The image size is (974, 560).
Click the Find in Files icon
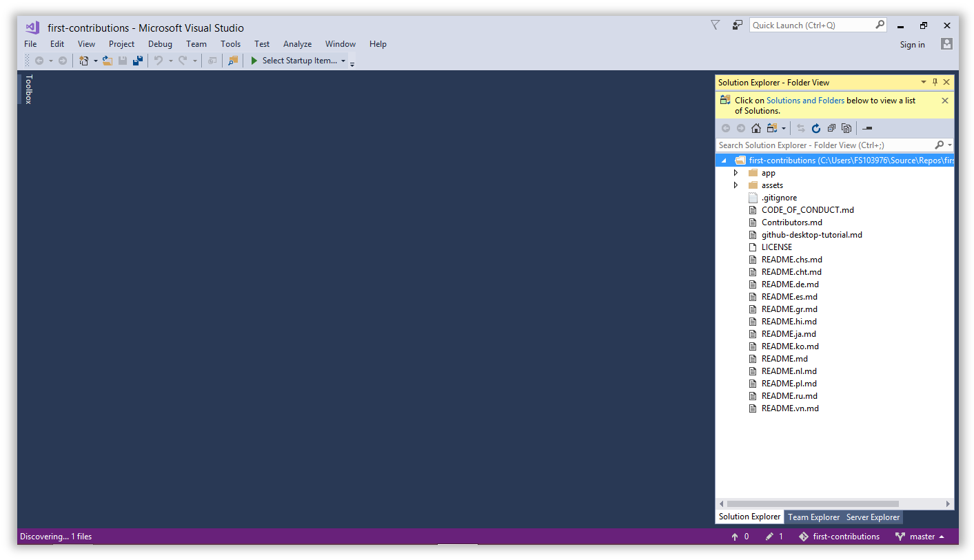coord(233,61)
